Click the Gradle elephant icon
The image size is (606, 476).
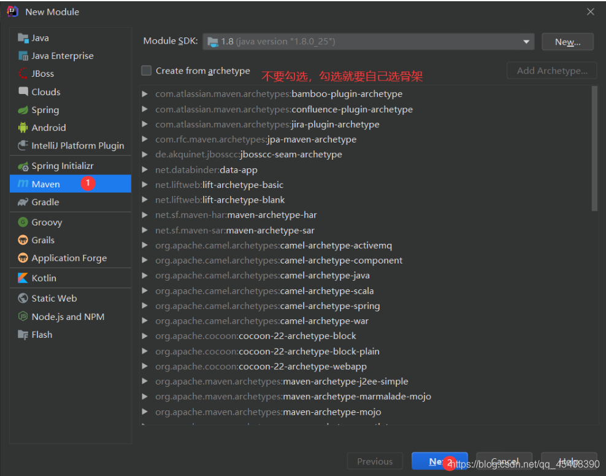23,202
